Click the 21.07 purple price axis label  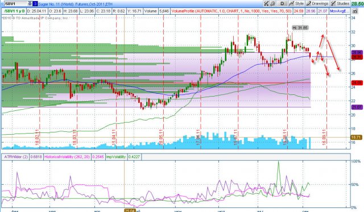[357, 107]
